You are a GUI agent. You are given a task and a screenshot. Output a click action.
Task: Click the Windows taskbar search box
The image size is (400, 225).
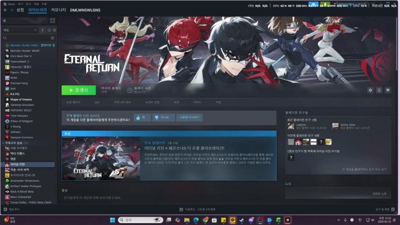pyautogui.click(x=141, y=220)
